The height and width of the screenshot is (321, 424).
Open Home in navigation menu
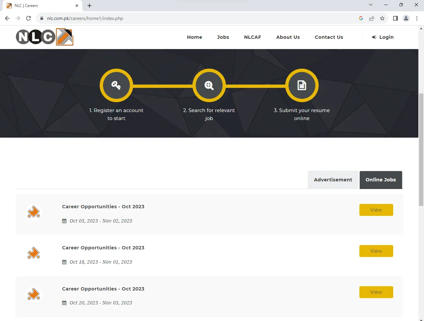pos(194,37)
